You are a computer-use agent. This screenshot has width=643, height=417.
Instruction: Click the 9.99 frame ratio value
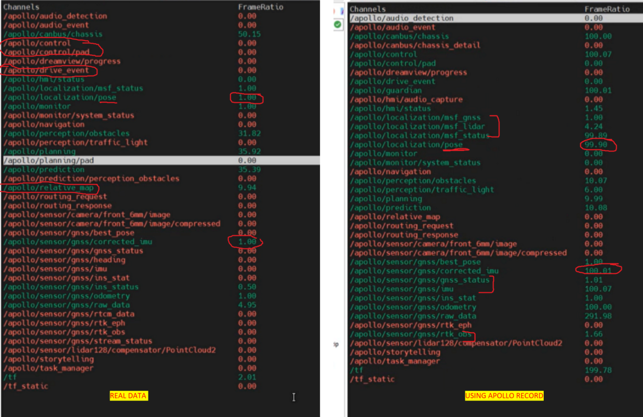click(594, 198)
